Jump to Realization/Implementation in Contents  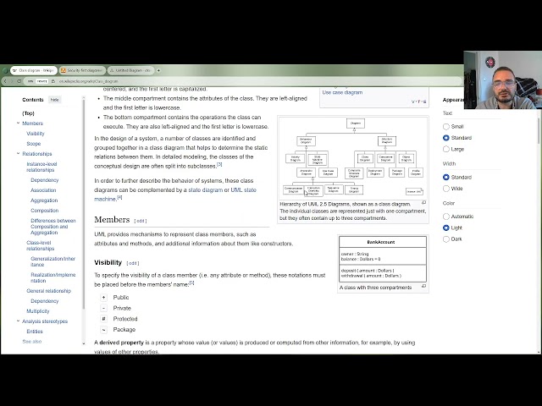tap(53, 277)
